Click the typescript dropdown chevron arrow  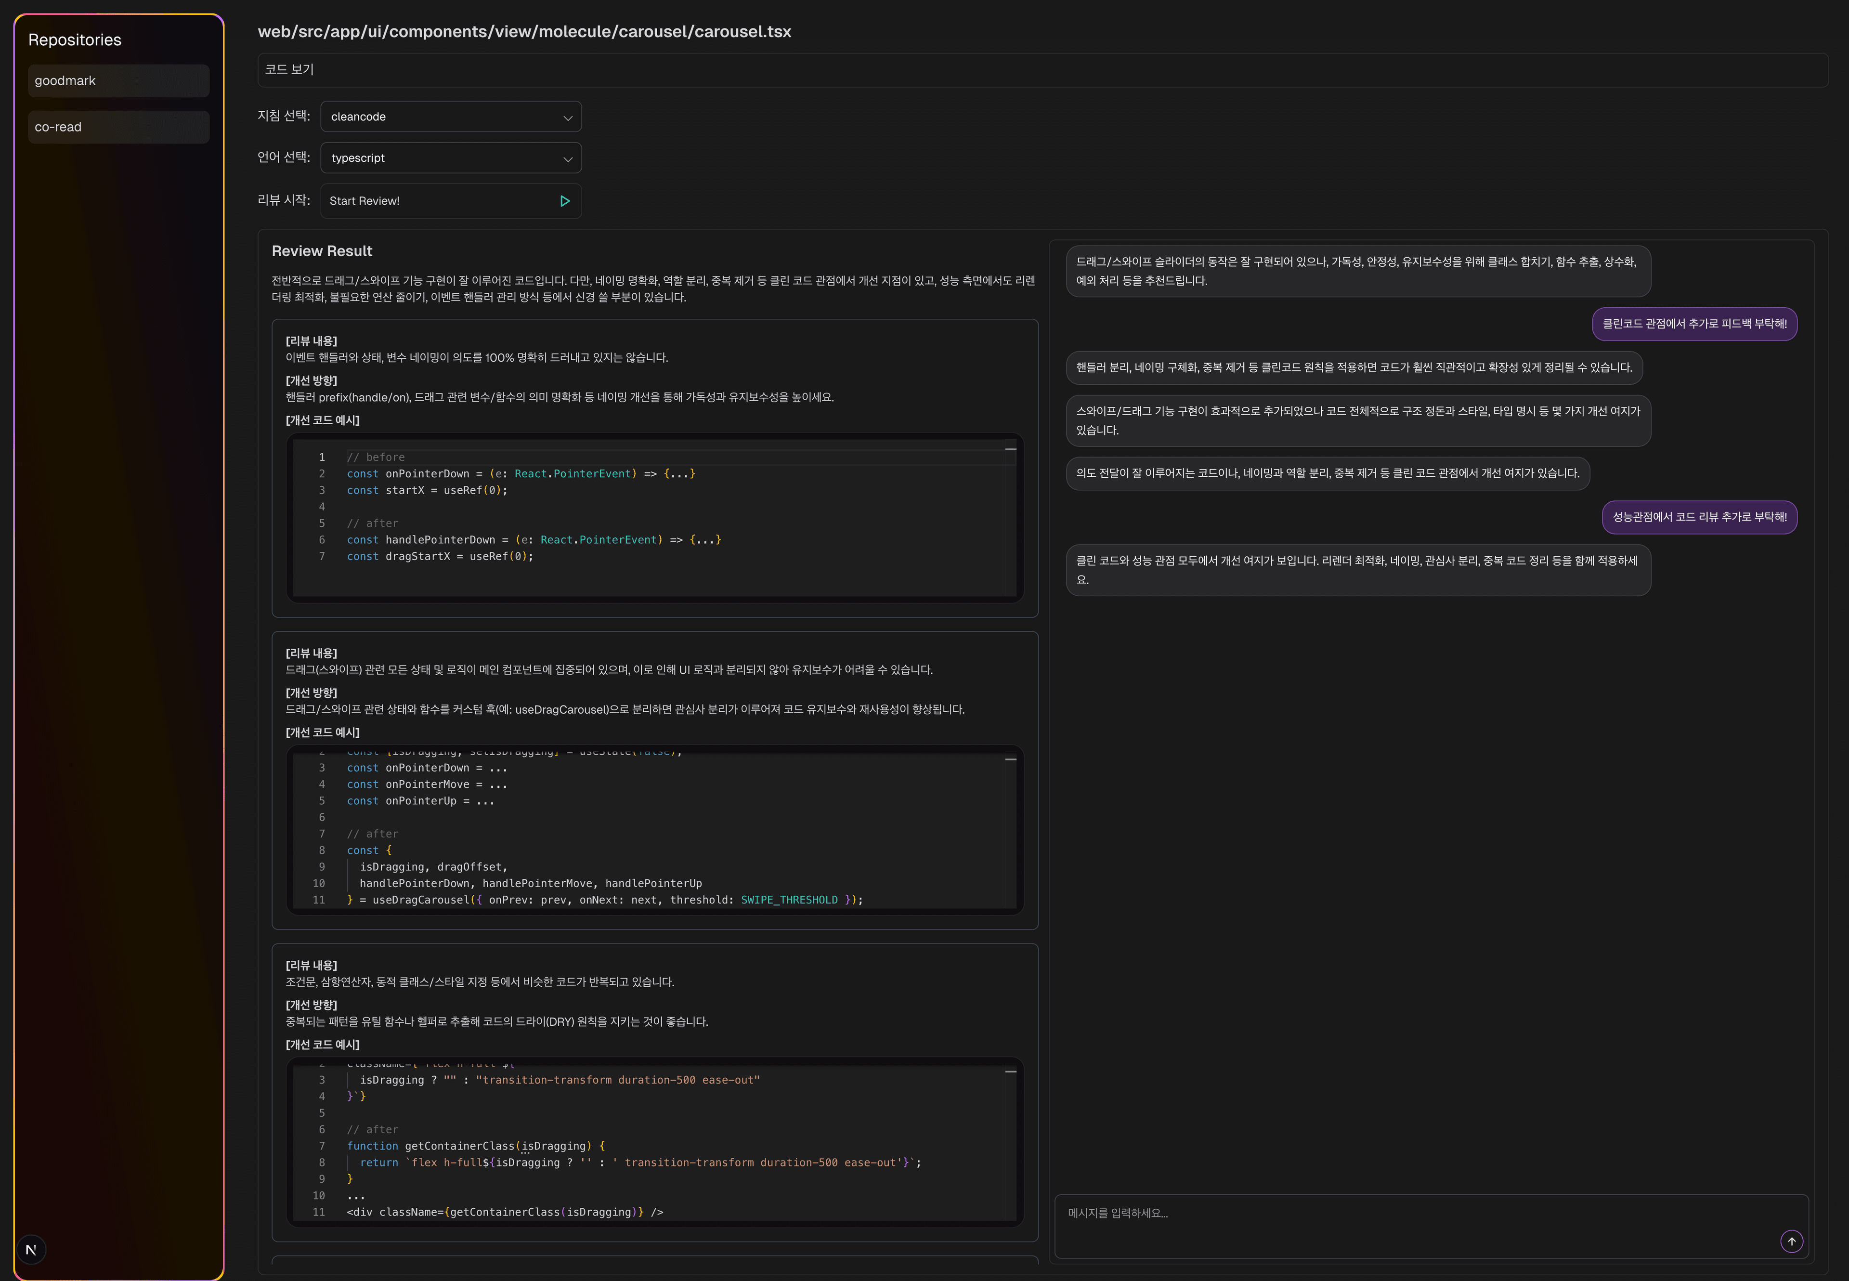coord(567,159)
